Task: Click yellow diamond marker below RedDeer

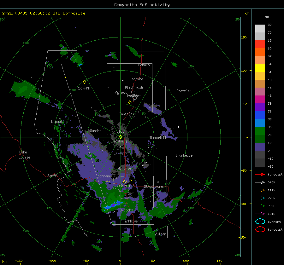Action: click(x=130, y=102)
